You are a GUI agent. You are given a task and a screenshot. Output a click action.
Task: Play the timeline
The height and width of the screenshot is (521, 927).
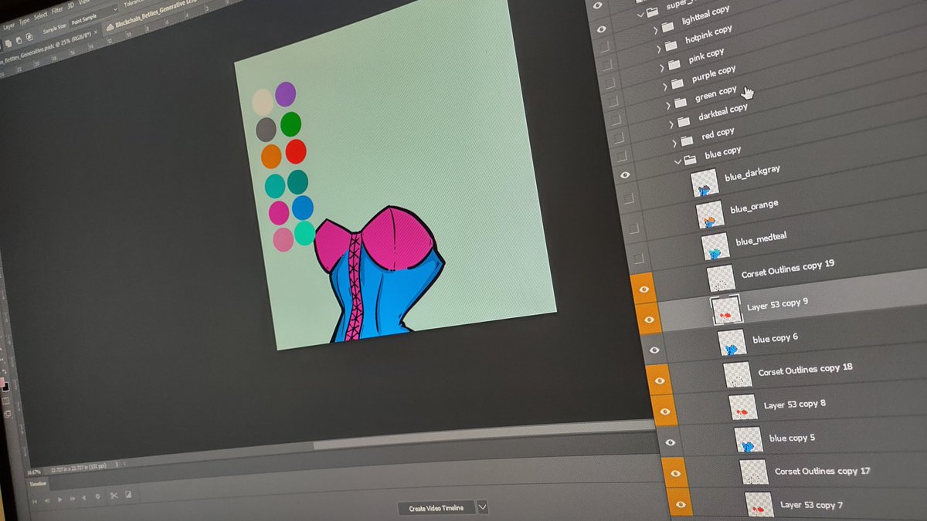click(x=59, y=499)
